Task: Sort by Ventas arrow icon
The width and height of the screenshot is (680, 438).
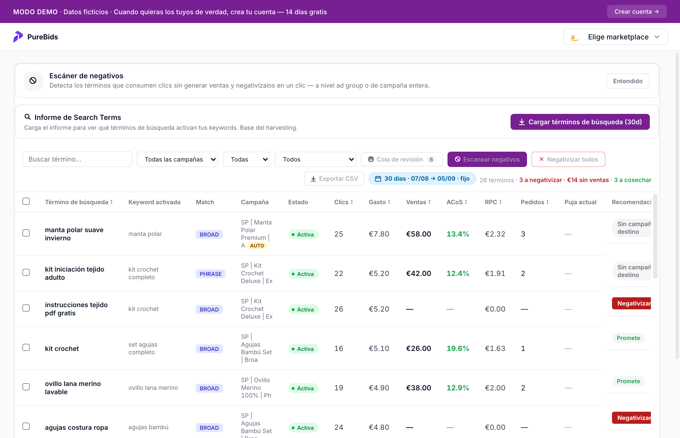Action: click(x=429, y=202)
